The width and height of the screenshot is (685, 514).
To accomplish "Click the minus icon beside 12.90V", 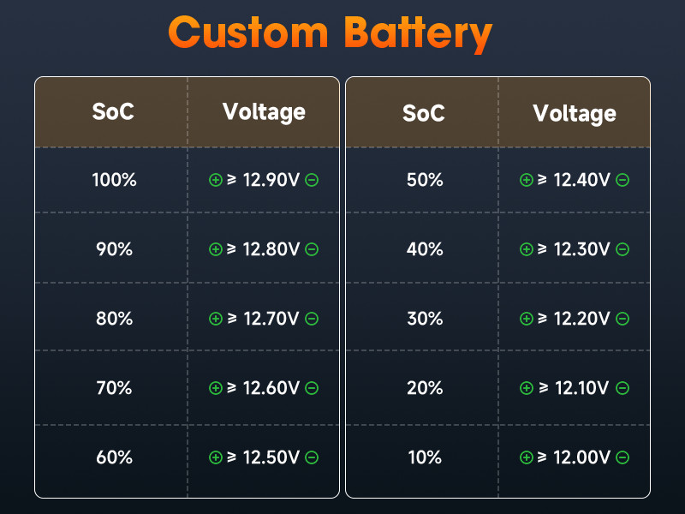I will tap(313, 180).
